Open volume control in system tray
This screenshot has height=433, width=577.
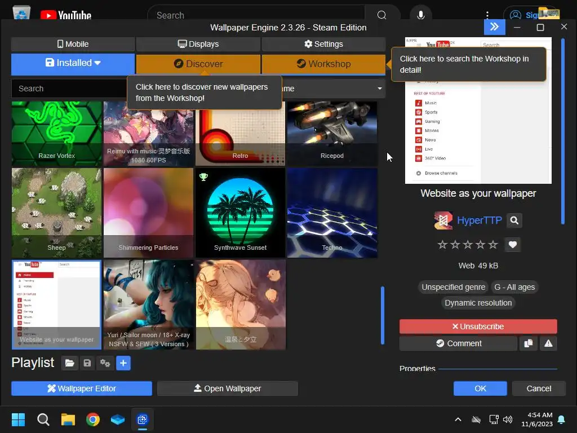(508, 419)
